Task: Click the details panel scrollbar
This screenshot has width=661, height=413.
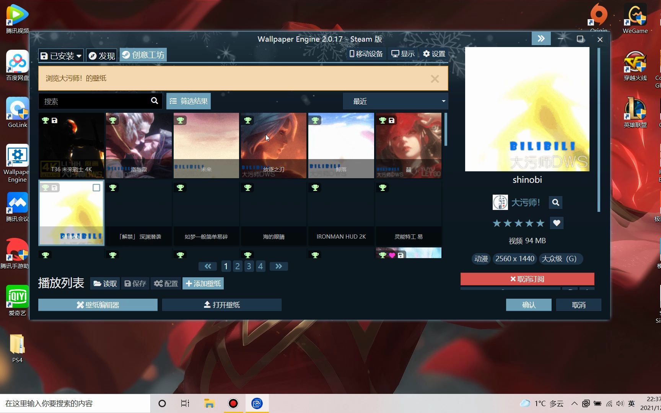Action: pos(599,129)
